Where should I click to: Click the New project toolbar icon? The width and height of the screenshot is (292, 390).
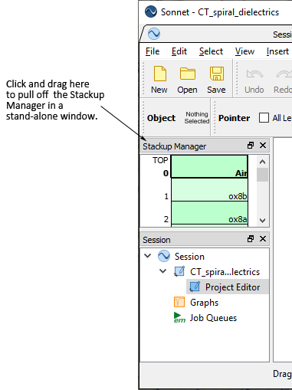point(159,74)
